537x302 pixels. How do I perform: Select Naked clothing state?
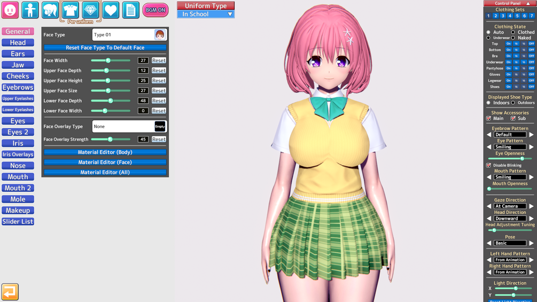click(513, 38)
